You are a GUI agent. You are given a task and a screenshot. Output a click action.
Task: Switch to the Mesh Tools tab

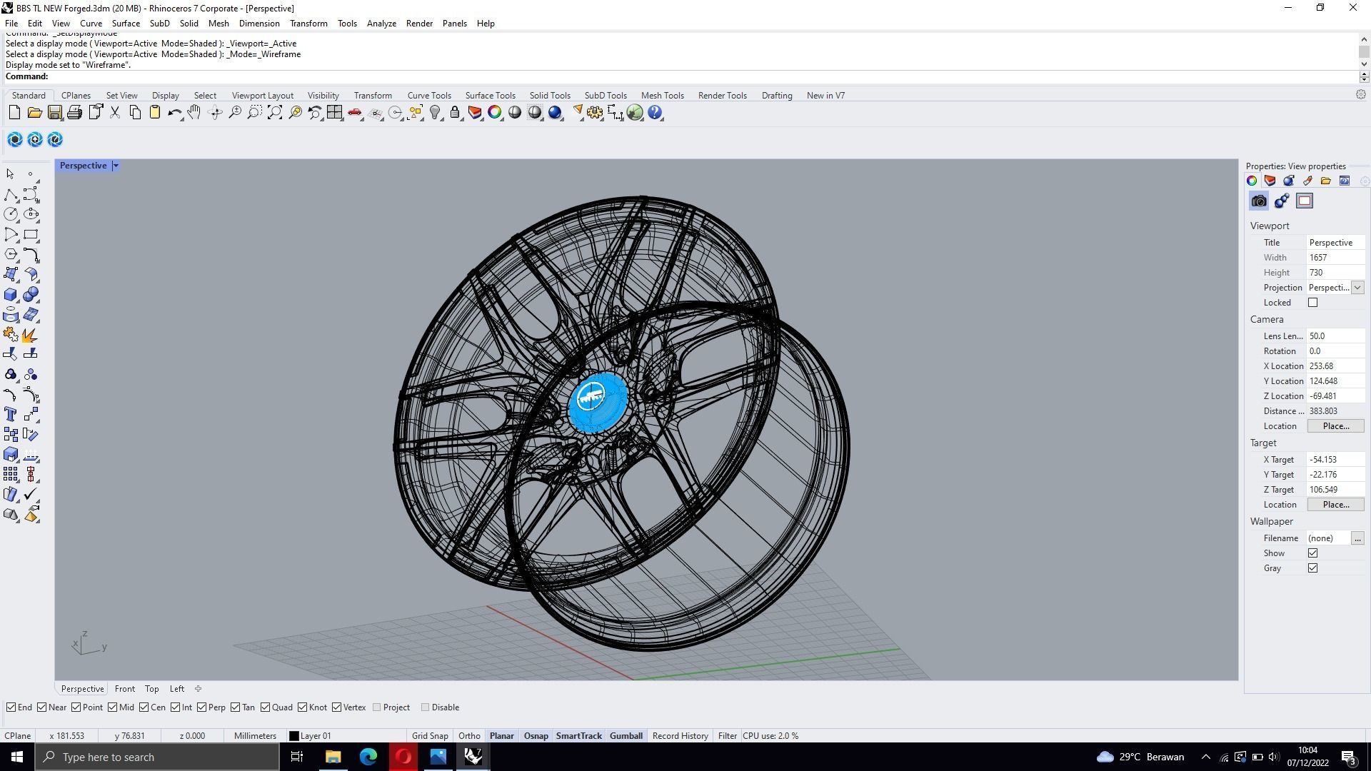[x=662, y=96]
